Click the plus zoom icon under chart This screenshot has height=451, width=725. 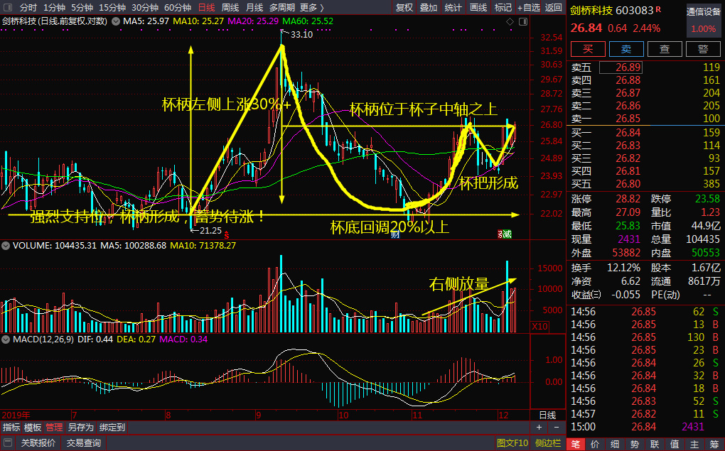[539, 428]
